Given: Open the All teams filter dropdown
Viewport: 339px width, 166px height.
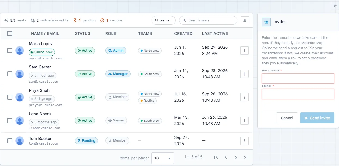Looking at the screenshot, I should point(164,20).
